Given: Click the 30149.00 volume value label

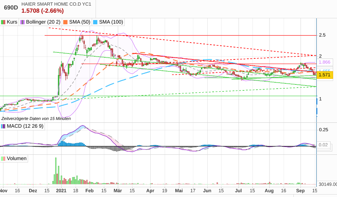Looking at the screenshot, I should click(x=328, y=184).
